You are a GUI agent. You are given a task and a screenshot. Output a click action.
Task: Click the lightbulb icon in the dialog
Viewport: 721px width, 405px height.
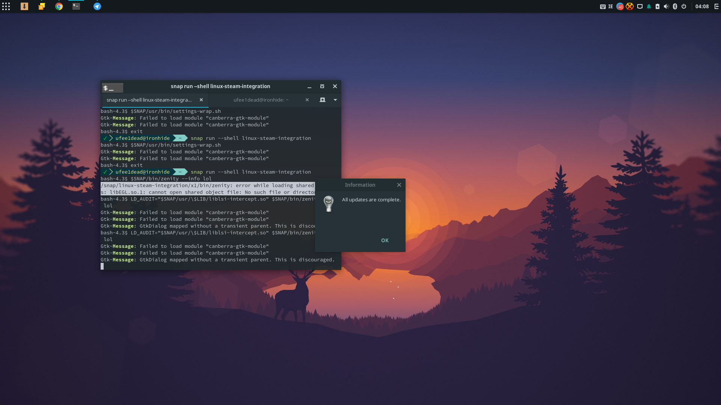pos(329,204)
